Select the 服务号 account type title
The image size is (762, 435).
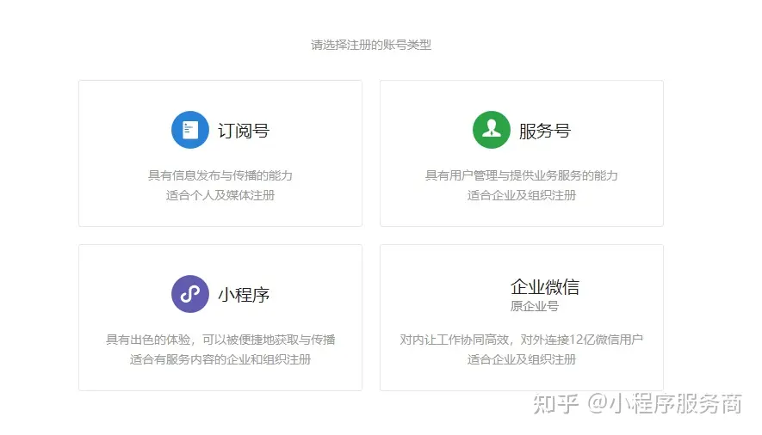(x=545, y=131)
